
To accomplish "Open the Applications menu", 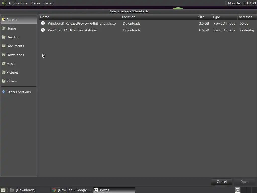I will 18,3.
